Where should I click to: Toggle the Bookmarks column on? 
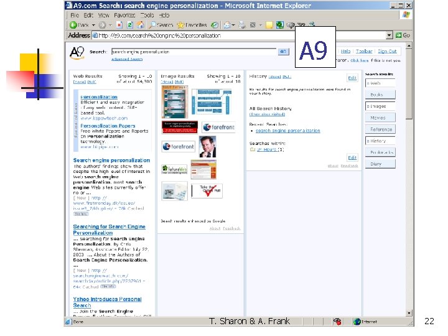pos(380,152)
